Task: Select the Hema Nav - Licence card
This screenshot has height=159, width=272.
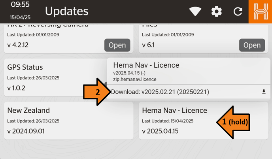Action: point(204,121)
